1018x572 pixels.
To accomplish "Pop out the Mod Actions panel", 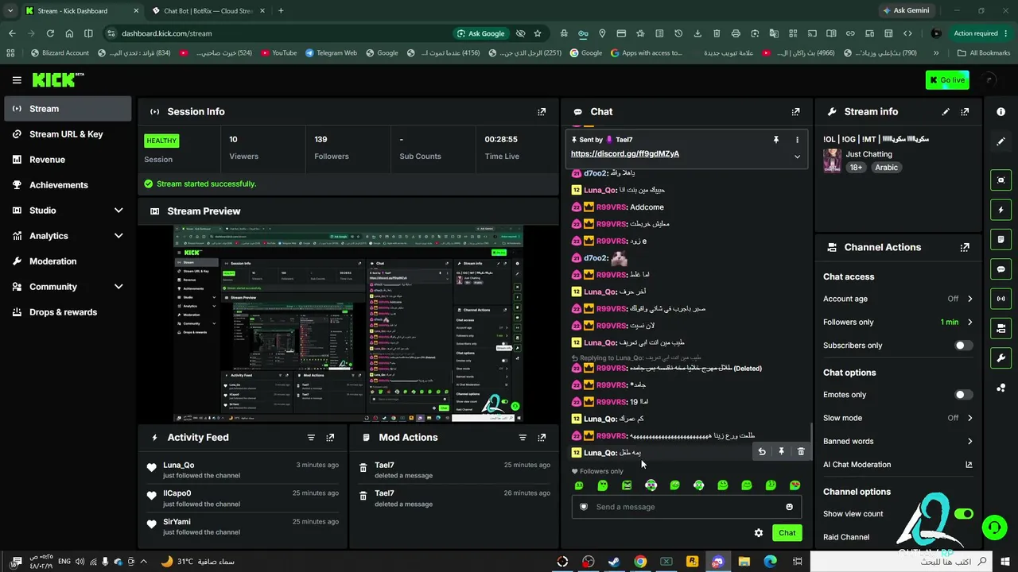I will pyautogui.click(x=542, y=438).
